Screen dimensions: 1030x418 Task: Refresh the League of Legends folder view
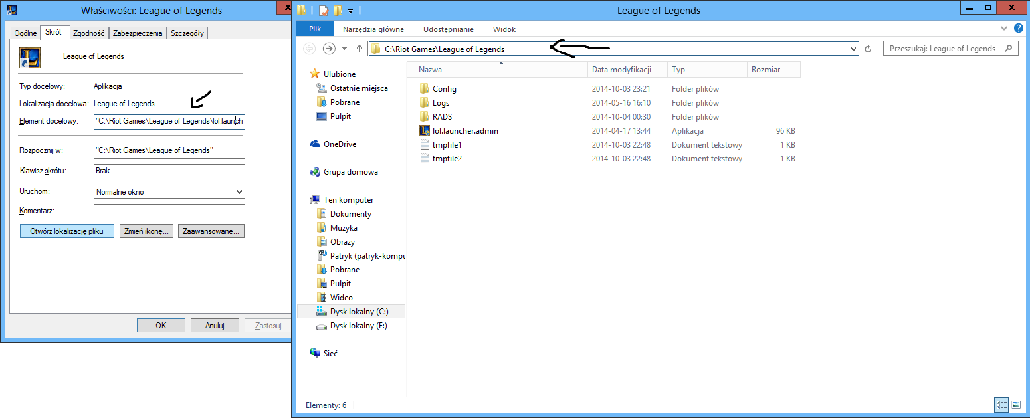[x=868, y=49]
